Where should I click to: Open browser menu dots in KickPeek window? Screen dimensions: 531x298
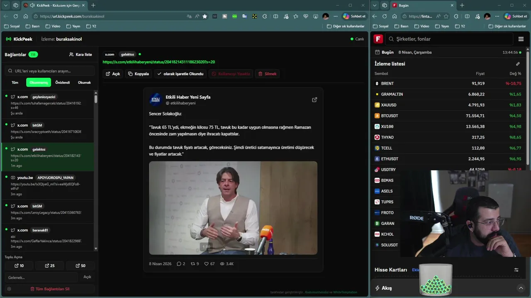(336, 16)
